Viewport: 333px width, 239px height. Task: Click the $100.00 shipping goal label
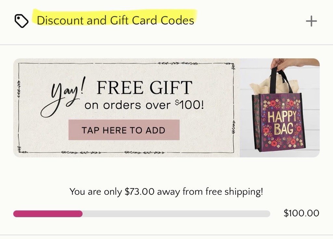[x=301, y=213]
